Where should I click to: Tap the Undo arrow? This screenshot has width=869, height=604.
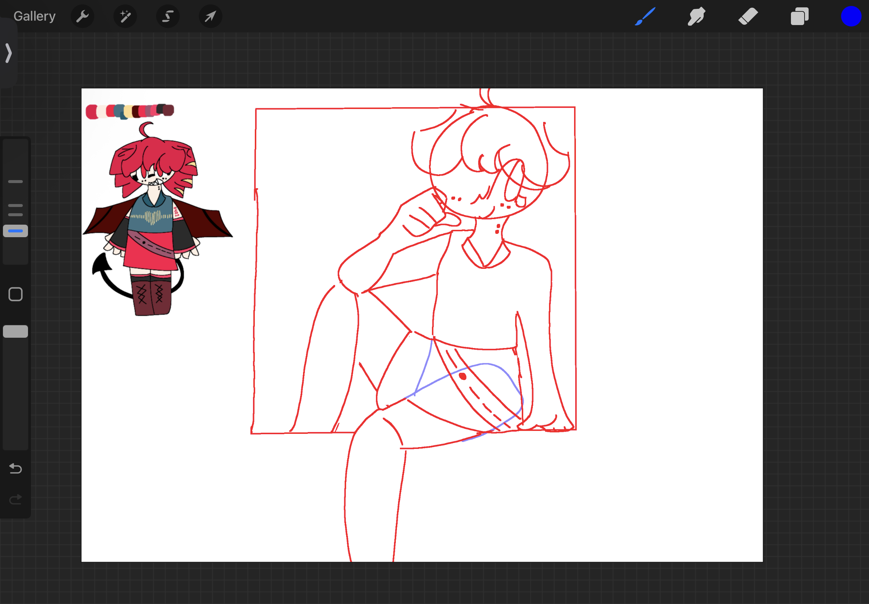coord(15,468)
